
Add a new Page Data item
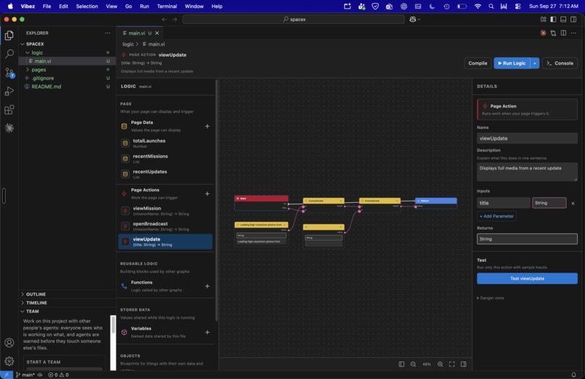207,126
